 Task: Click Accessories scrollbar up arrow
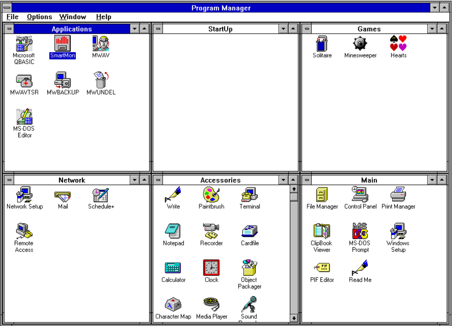(x=294, y=189)
